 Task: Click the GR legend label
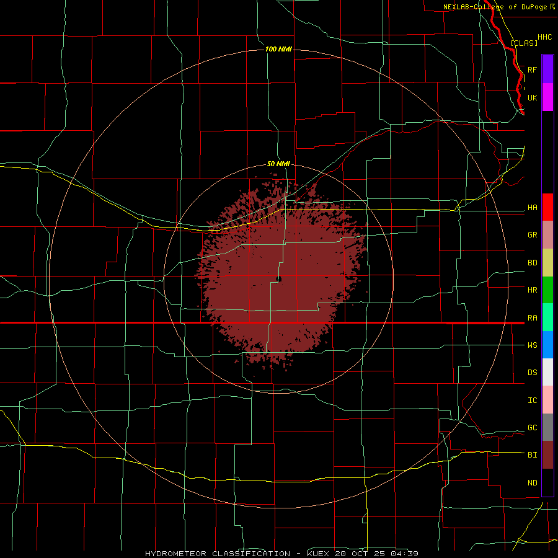(533, 235)
